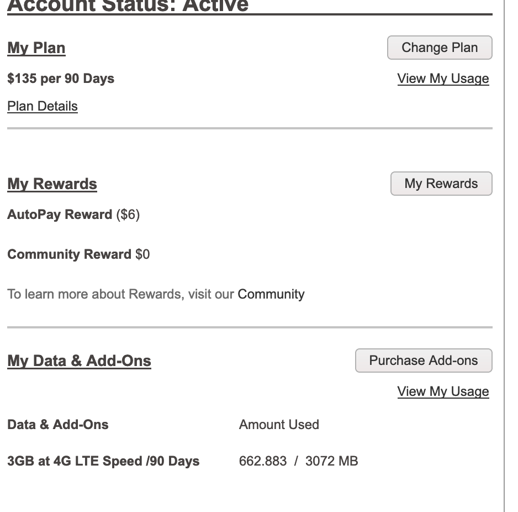Click the AutoPay Reward ($6) entry

73,215
